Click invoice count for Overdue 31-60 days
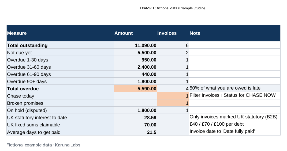The width and height of the screenshot is (287, 151). point(173,67)
